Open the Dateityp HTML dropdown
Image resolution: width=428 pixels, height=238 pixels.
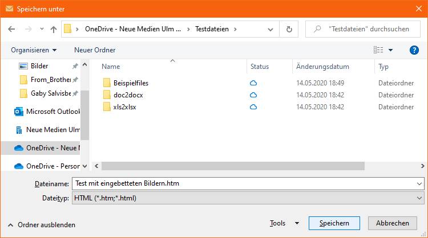(x=420, y=198)
